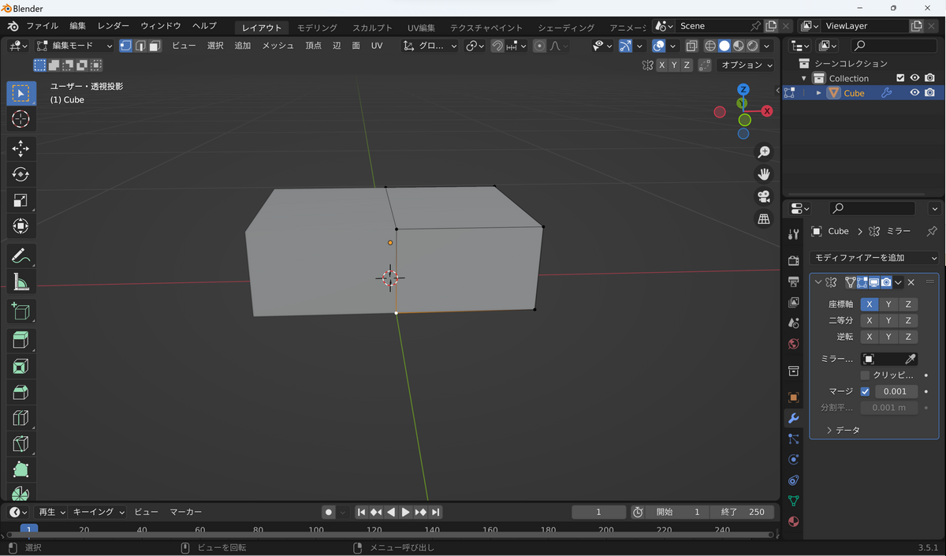The image size is (946, 556).
Task: Open the Global transform orientation dropdown
Action: pos(430,46)
